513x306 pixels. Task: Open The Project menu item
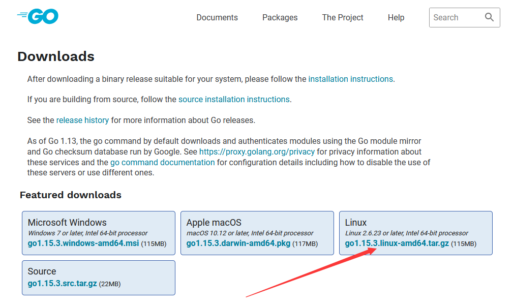tap(343, 18)
